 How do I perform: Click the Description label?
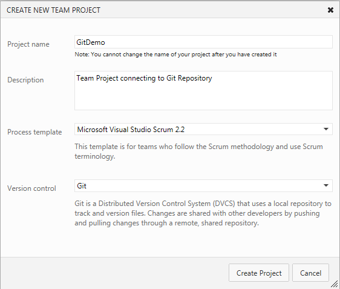tap(25, 80)
